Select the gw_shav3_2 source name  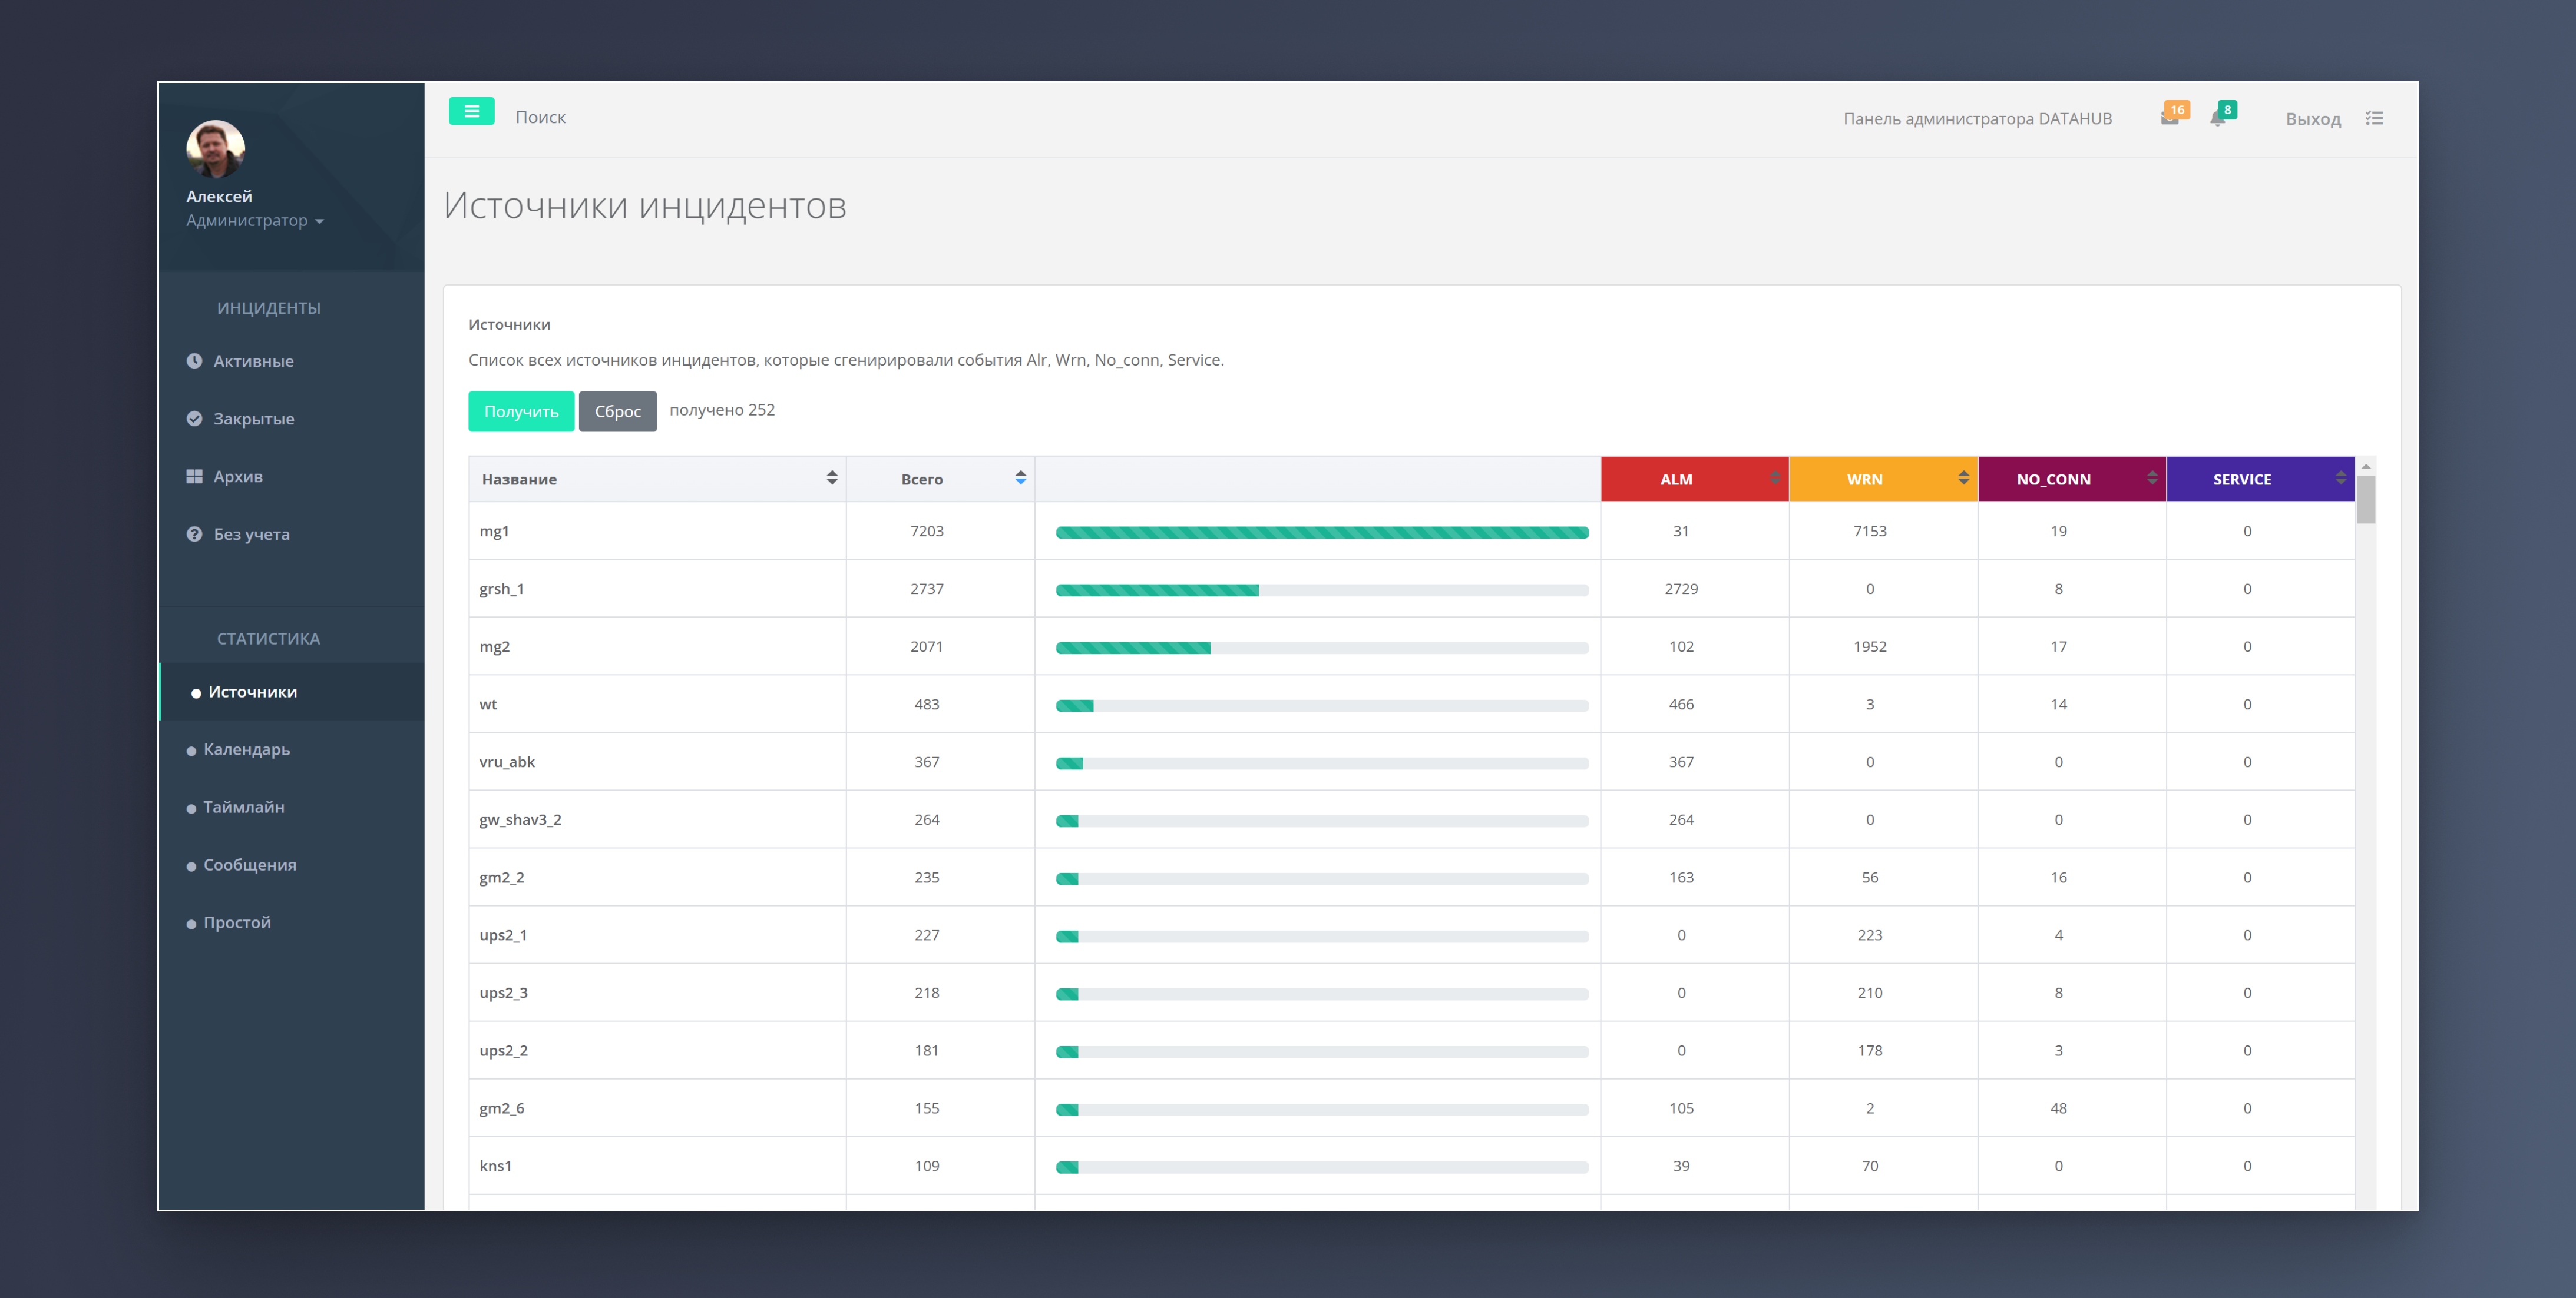520,821
